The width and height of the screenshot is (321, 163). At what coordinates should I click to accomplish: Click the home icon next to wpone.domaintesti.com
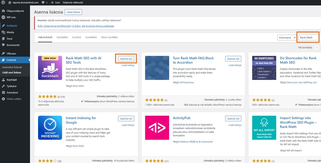coord(10,3)
